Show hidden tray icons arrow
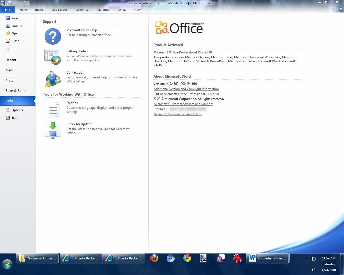 click(x=307, y=259)
